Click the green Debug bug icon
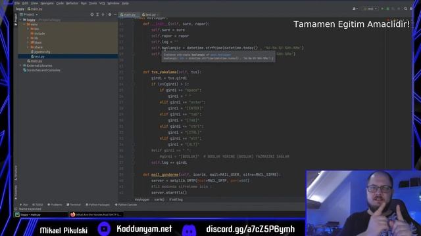This screenshot has width=421, height=236. click(387, 9)
